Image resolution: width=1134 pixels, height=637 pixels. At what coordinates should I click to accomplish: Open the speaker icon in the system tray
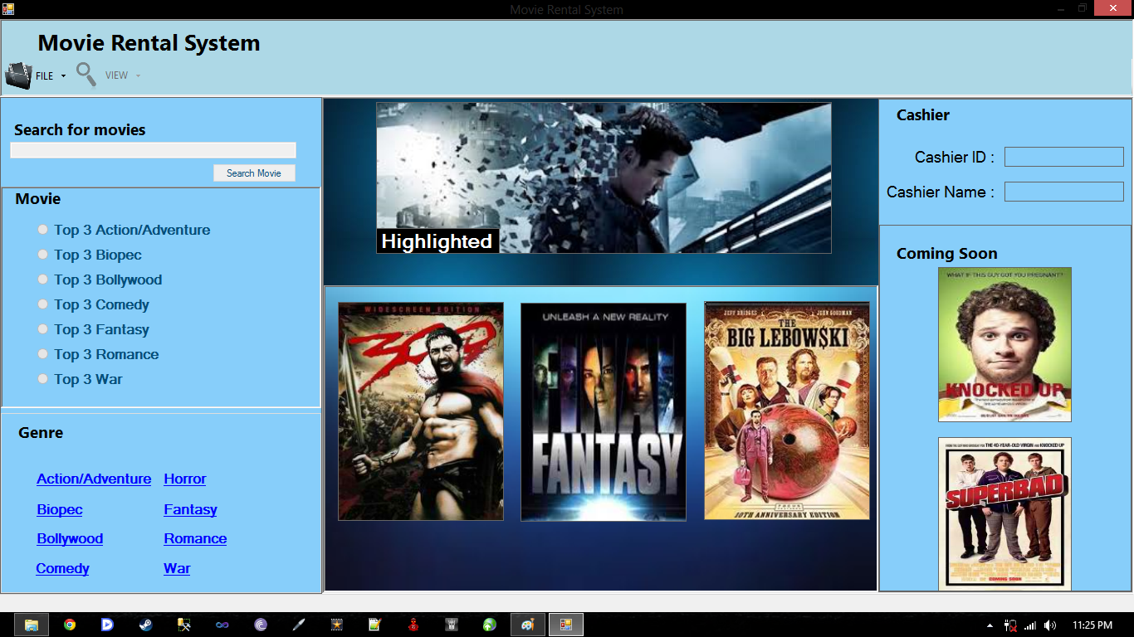point(1049,625)
